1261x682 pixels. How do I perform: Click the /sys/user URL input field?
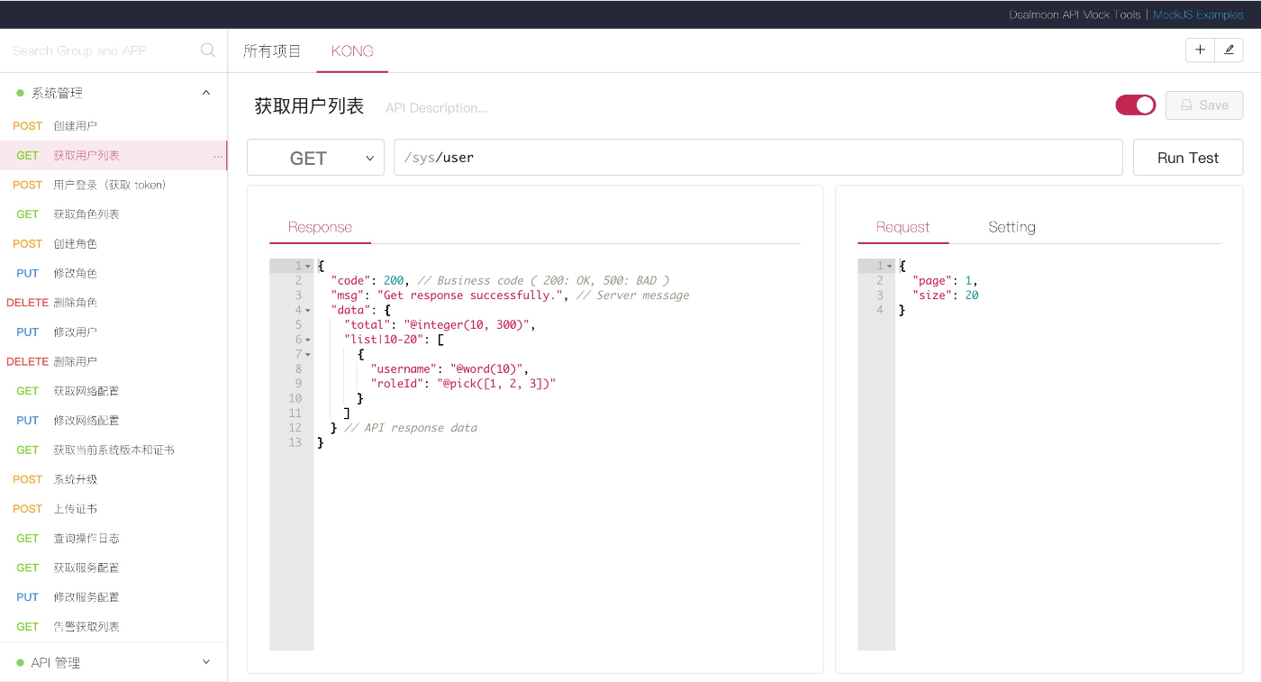pos(758,158)
